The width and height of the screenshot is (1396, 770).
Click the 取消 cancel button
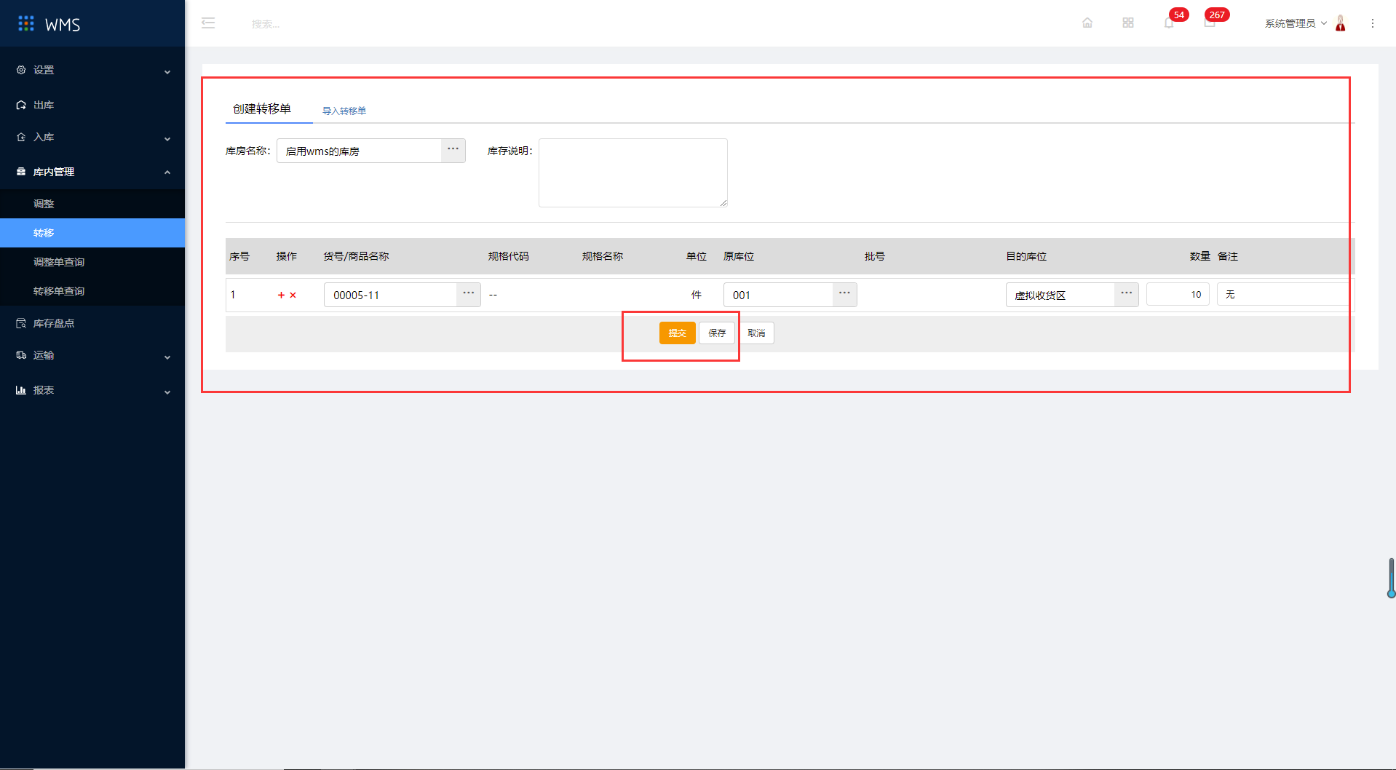756,333
